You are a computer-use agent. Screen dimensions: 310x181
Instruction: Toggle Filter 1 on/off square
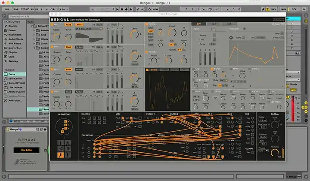[147, 24]
